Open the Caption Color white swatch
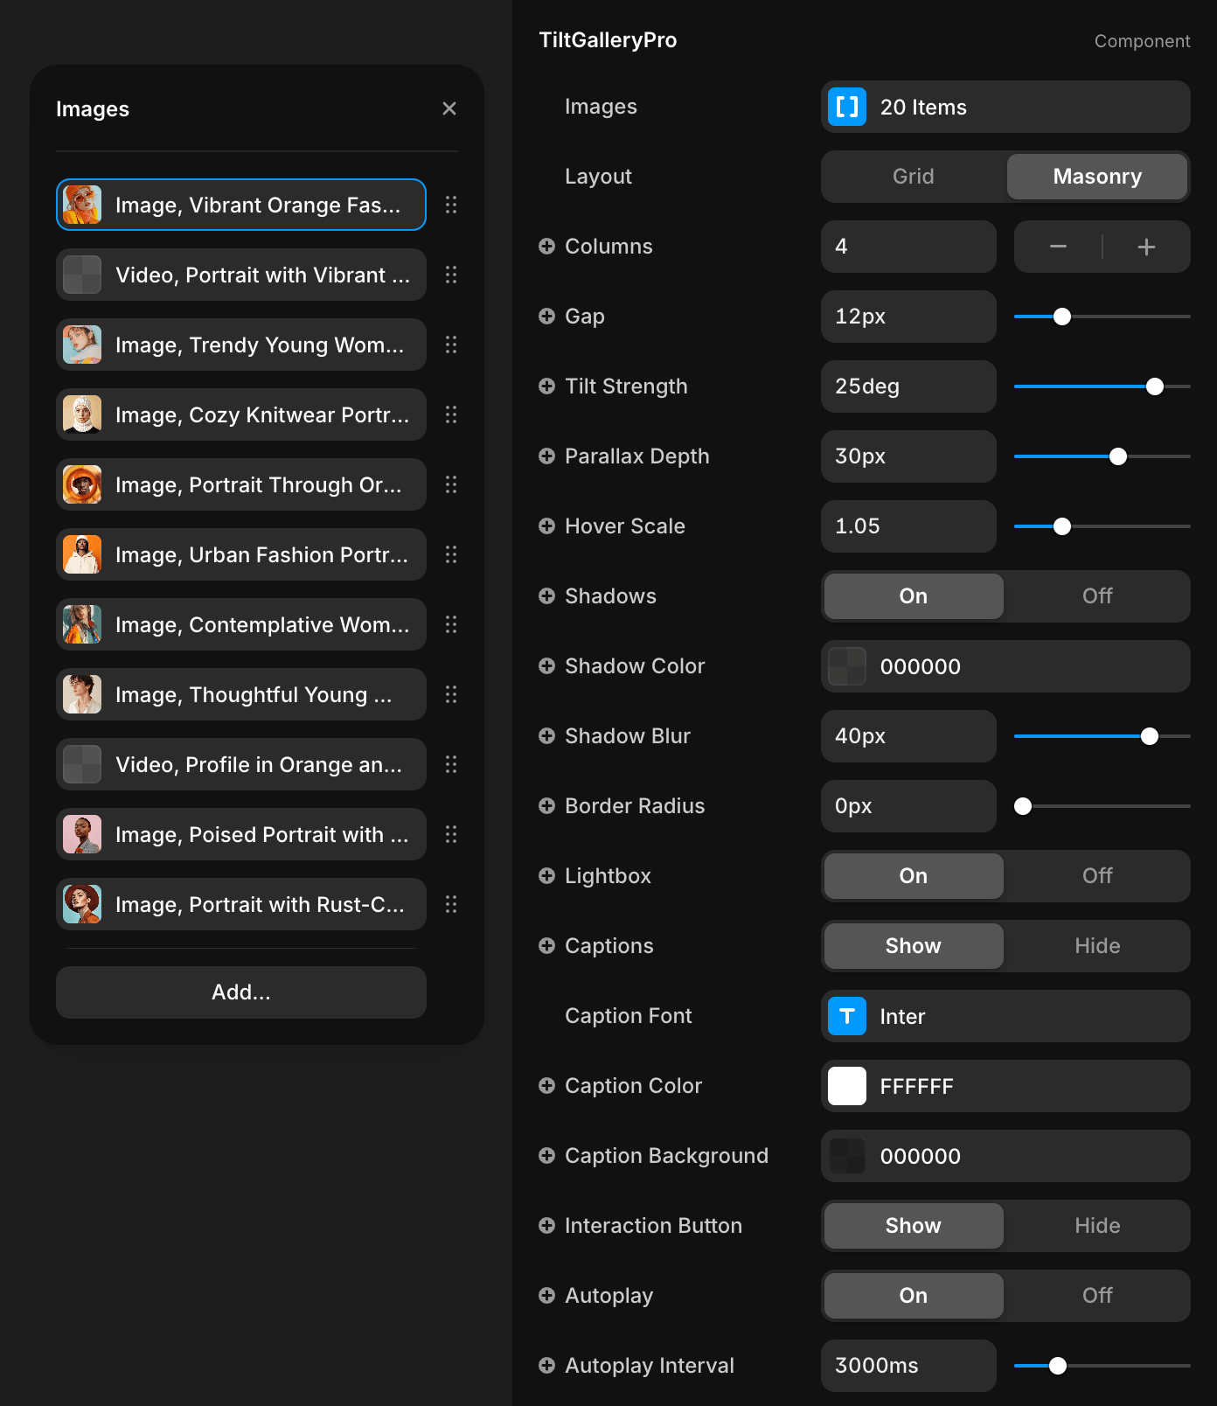Image resolution: width=1217 pixels, height=1406 pixels. click(x=846, y=1086)
